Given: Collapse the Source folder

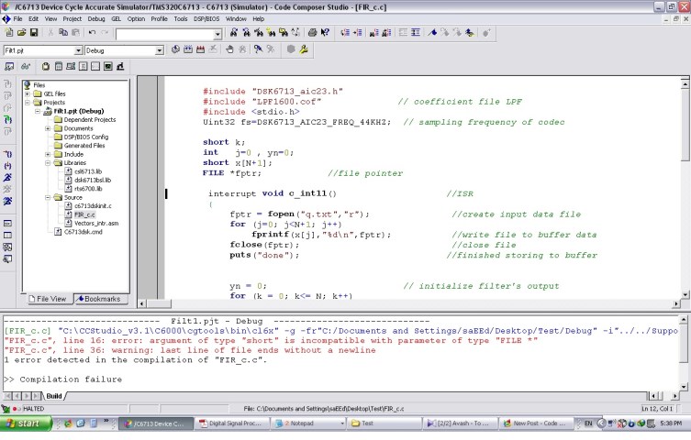Looking at the screenshot, I should pos(48,198).
